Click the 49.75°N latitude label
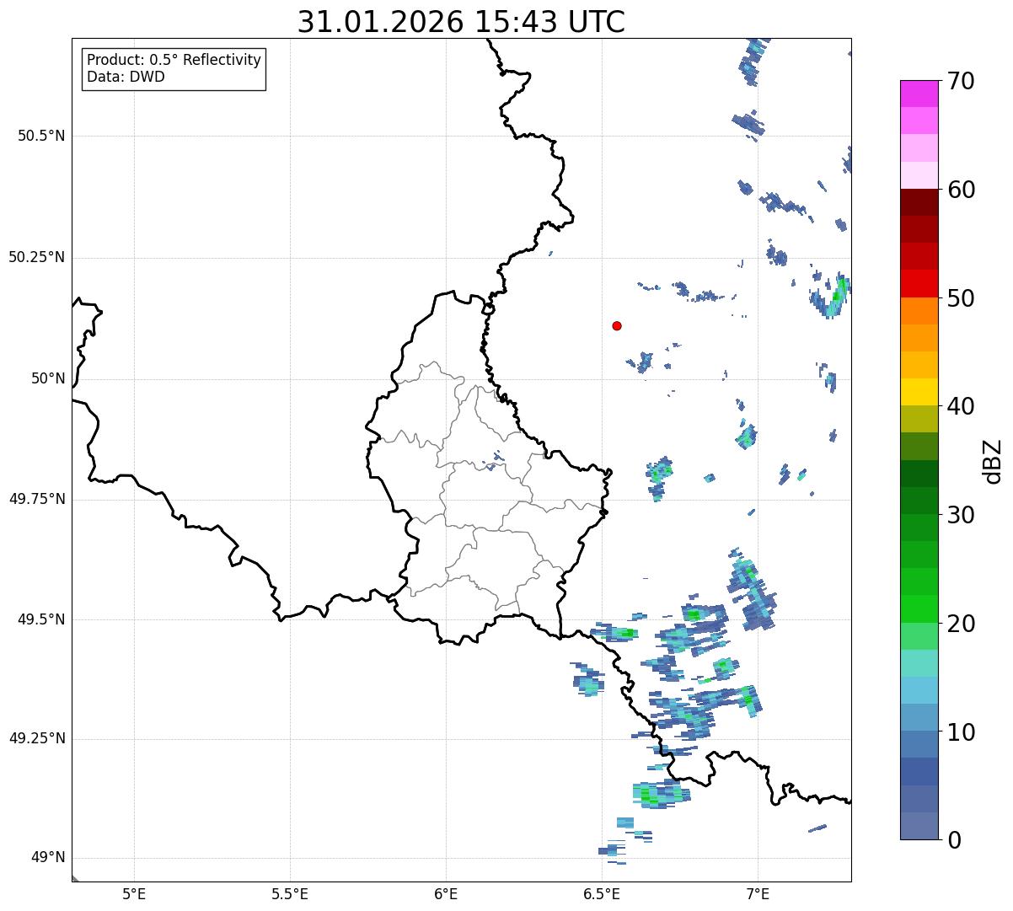The height and width of the screenshot is (911, 1013). [36, 499]
